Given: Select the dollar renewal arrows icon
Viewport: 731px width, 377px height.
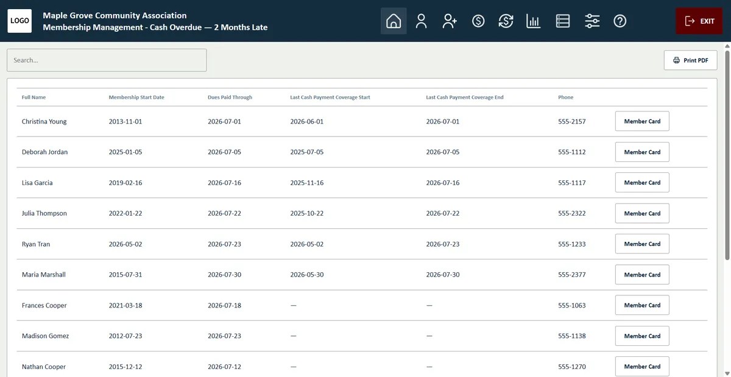Looking at the screenshot, I should coord(506,21).
